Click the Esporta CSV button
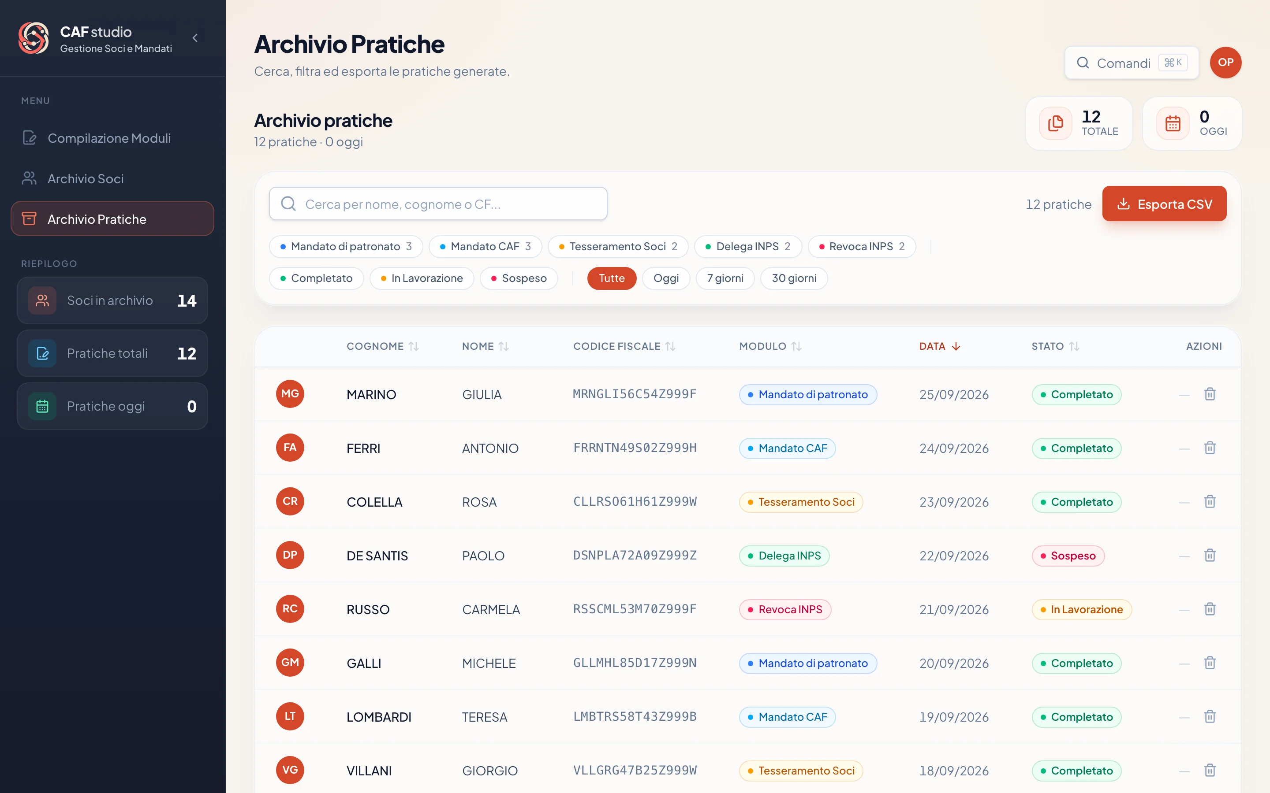 click(x=1164, y=204)
